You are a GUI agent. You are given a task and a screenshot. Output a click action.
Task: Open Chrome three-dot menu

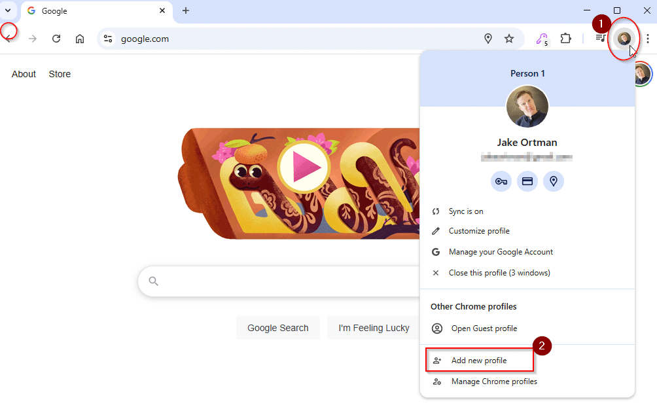(x=648, y=39)
